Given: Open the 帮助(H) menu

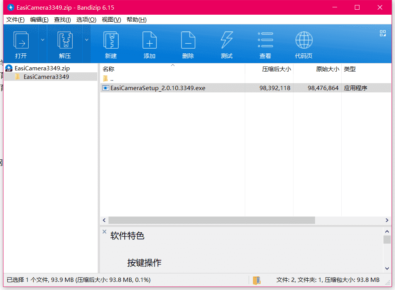Looking at the screenshot, I should [x=137, y=20].
